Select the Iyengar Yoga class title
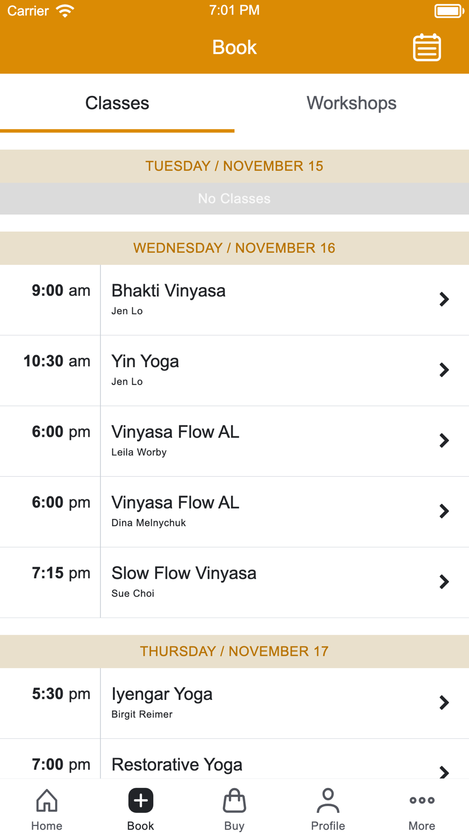469x834 pixels. tap(162, 694)
